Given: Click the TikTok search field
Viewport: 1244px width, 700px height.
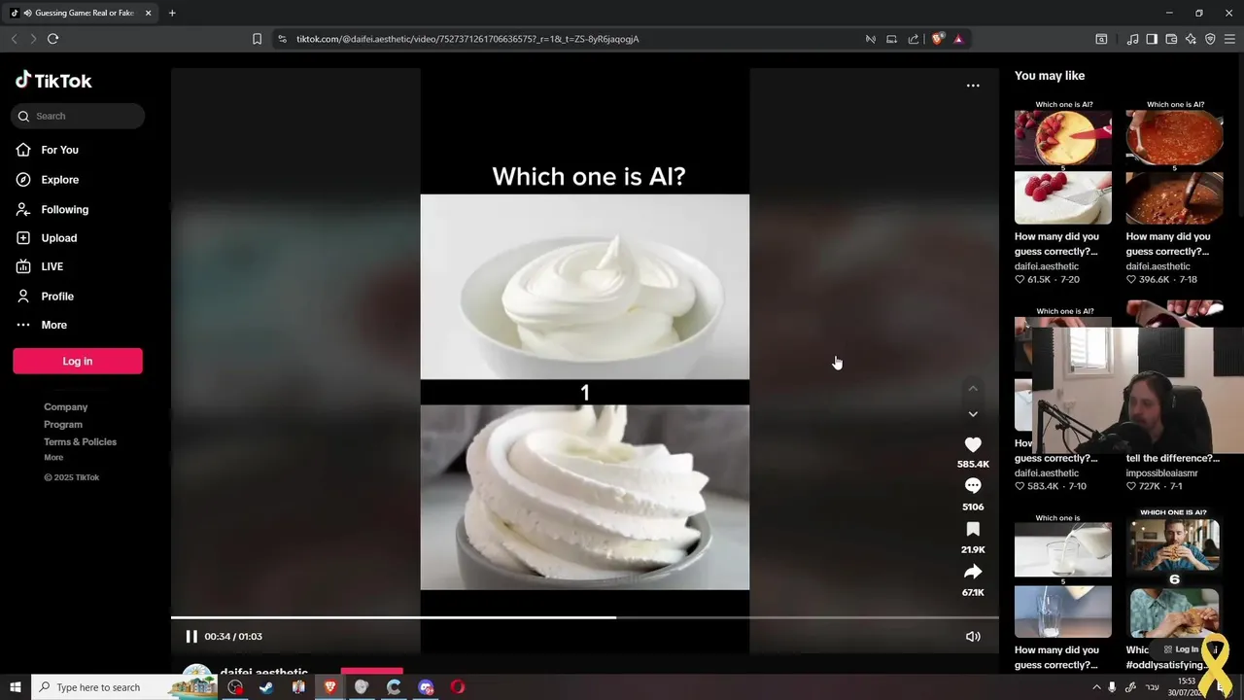Looking at the screenshot, I should pyautogui.click(x=78, y=116).
